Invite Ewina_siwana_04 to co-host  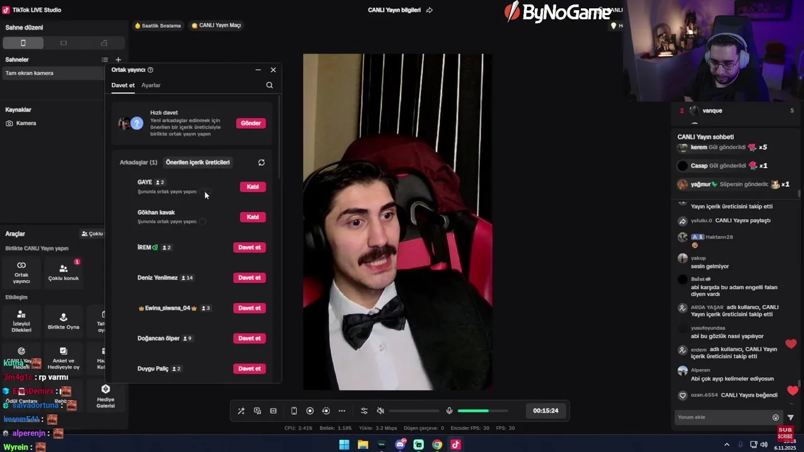(249, 308)
